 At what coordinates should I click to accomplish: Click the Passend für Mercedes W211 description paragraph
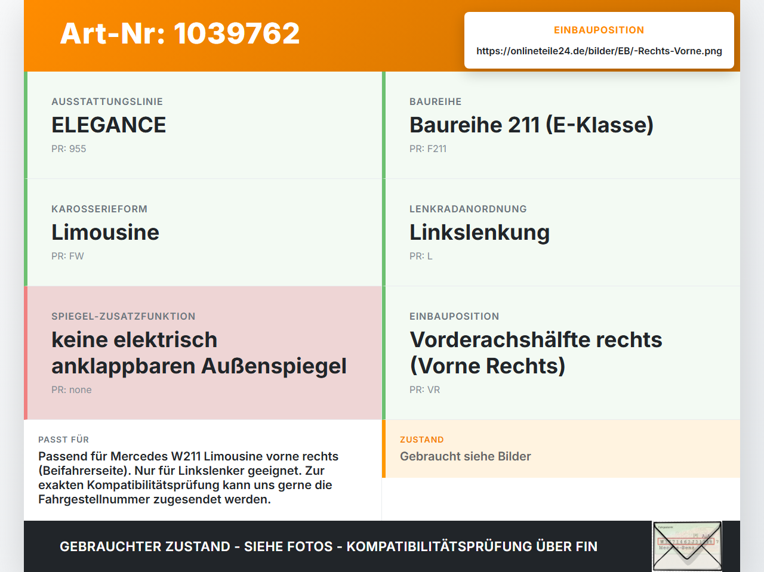coord(189,478)
